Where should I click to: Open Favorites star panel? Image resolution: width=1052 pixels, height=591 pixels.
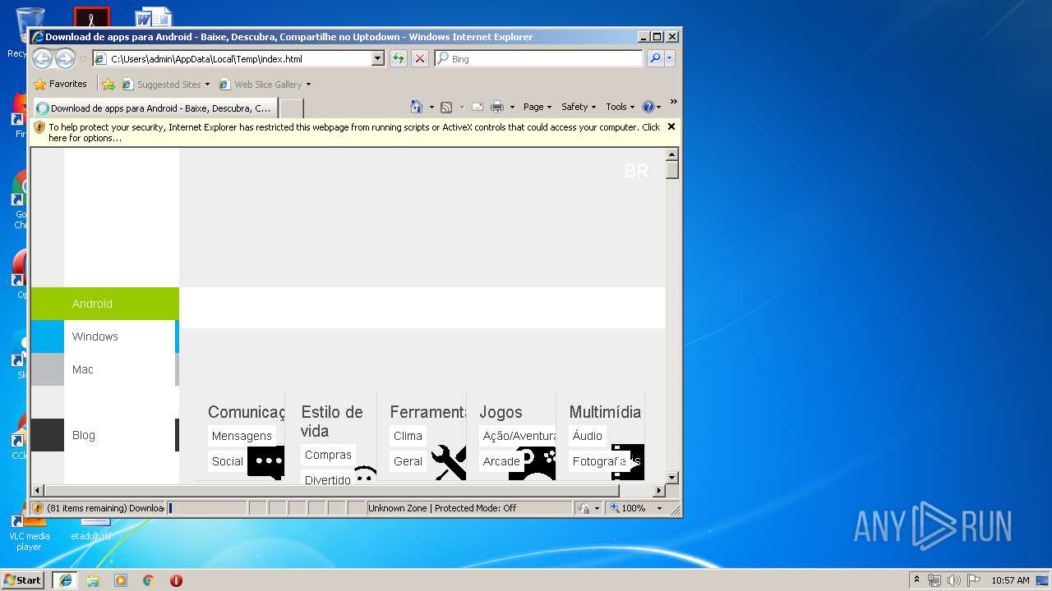tap(60, 84)
